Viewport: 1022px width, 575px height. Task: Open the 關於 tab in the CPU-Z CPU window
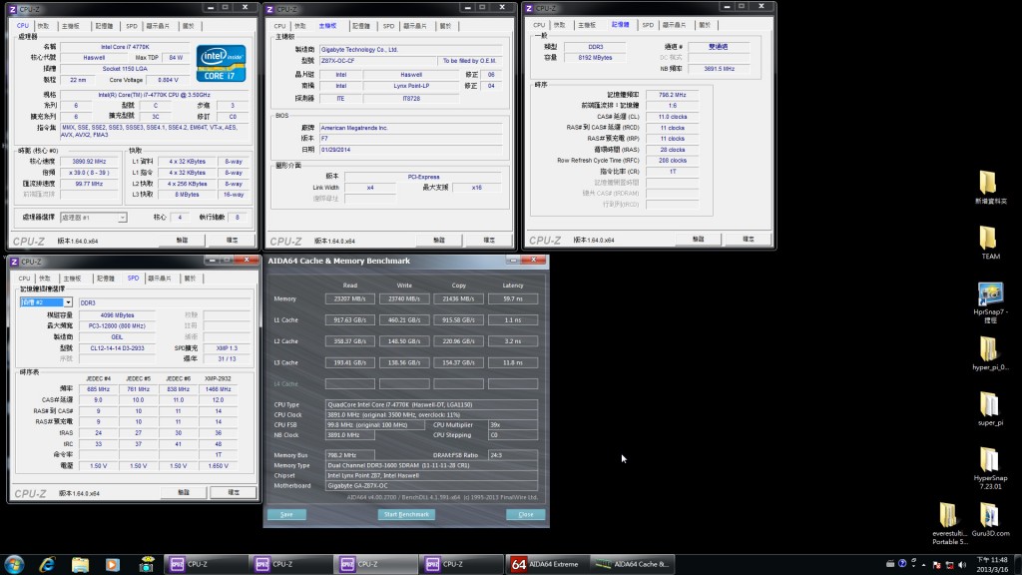pos(189,26)
